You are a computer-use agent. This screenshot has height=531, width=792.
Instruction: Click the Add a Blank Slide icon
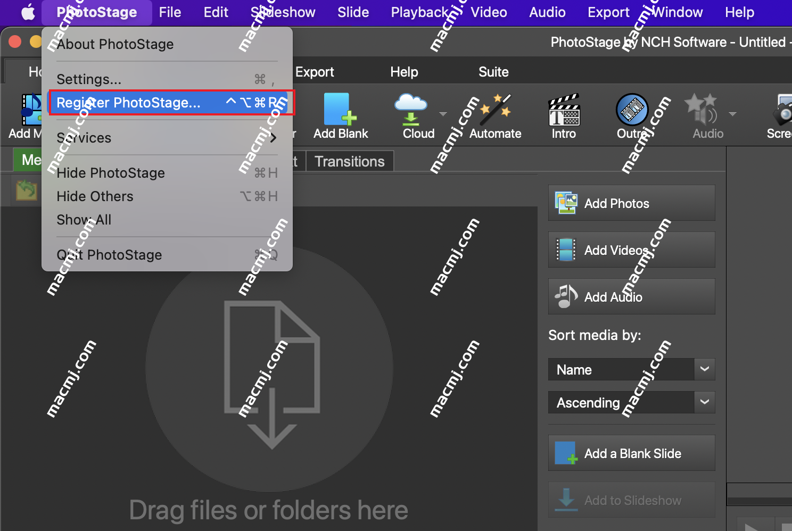pyautogui.click(x=566, y=453)
